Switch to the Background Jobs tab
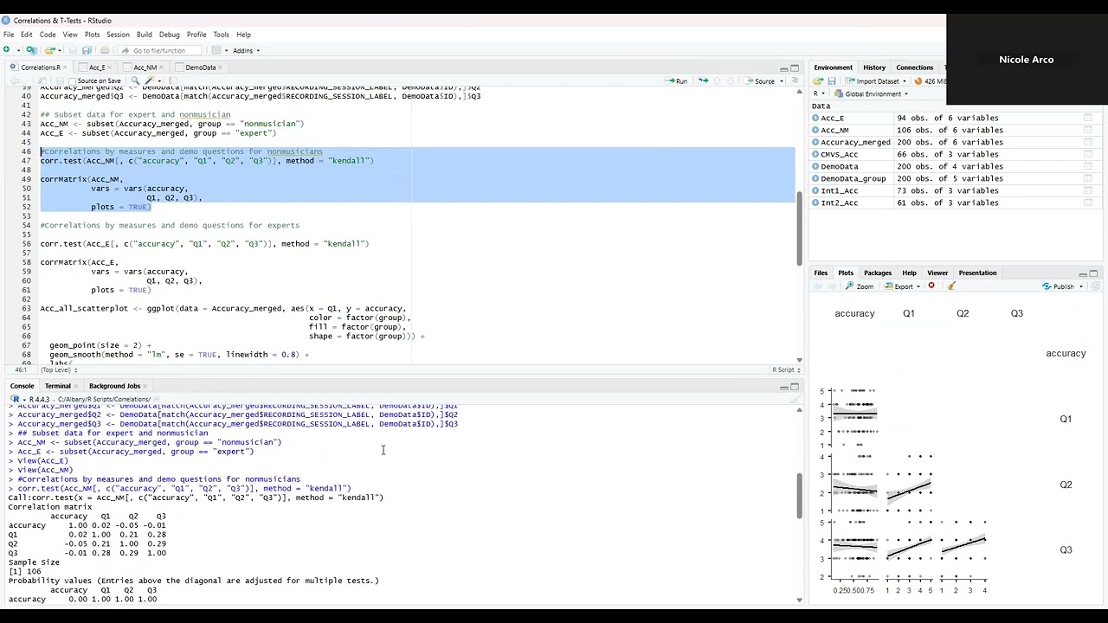 coord(114,386)
